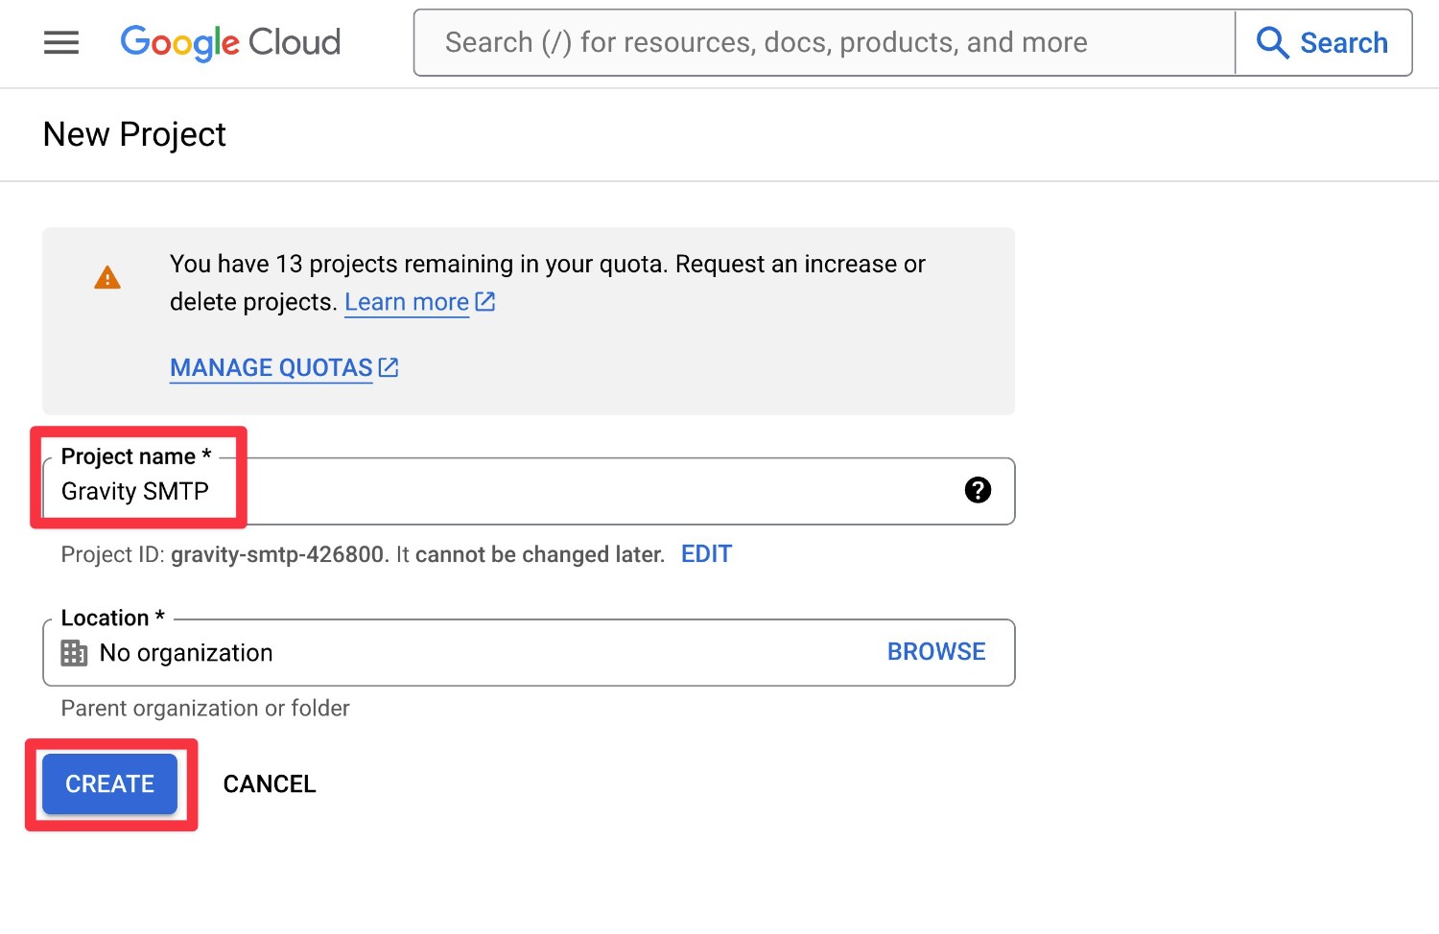The image size is (1439, 934).
Task: Click the Search button label
Action: (1343, 42)
